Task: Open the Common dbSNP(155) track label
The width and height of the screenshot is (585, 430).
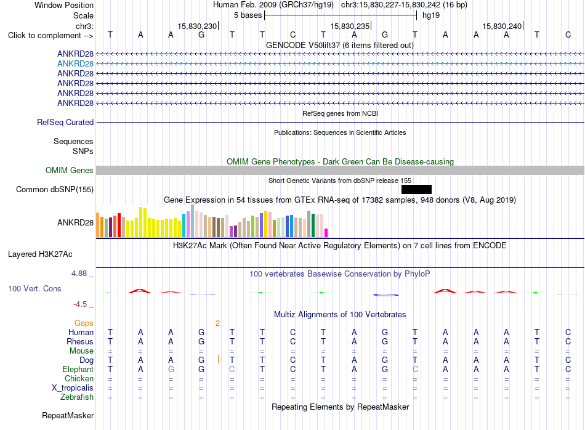Action: (x=54, y=190)
